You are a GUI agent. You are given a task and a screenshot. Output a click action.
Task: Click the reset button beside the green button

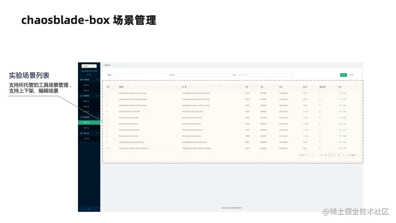(351, 75)
